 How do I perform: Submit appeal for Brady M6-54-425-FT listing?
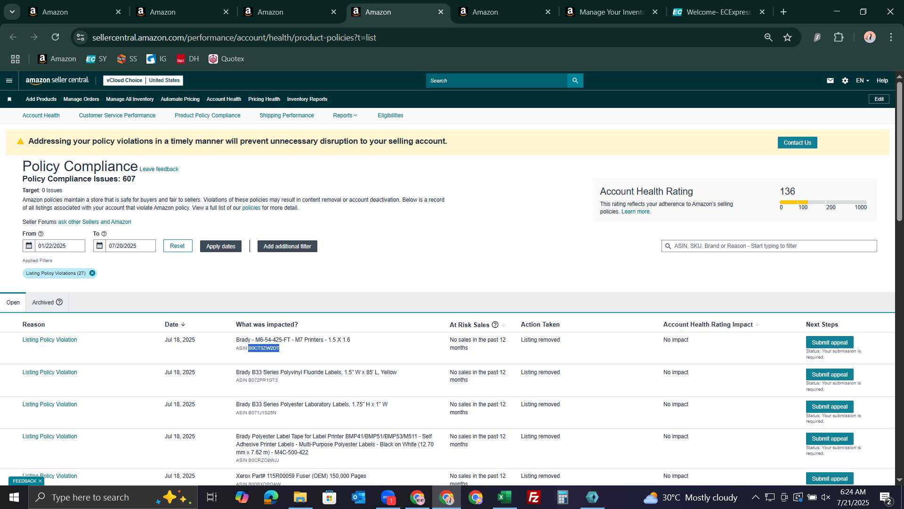829,343
